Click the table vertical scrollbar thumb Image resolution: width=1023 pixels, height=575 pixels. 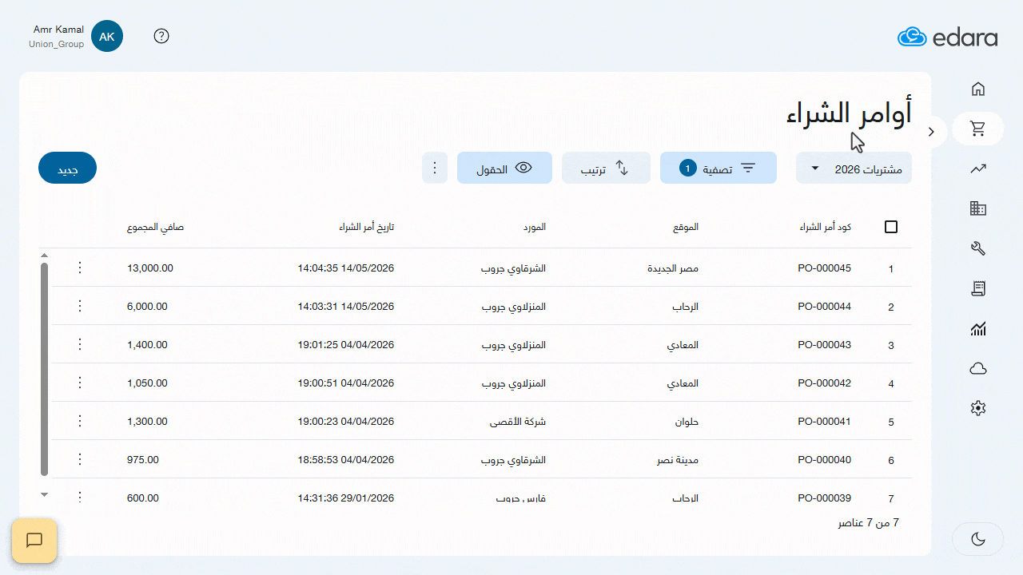tap(44, 369)
